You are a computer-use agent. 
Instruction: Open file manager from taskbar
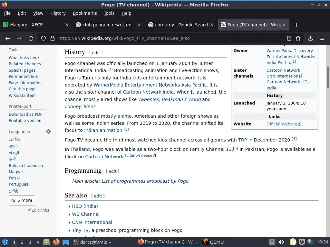[x=46, y=242]
